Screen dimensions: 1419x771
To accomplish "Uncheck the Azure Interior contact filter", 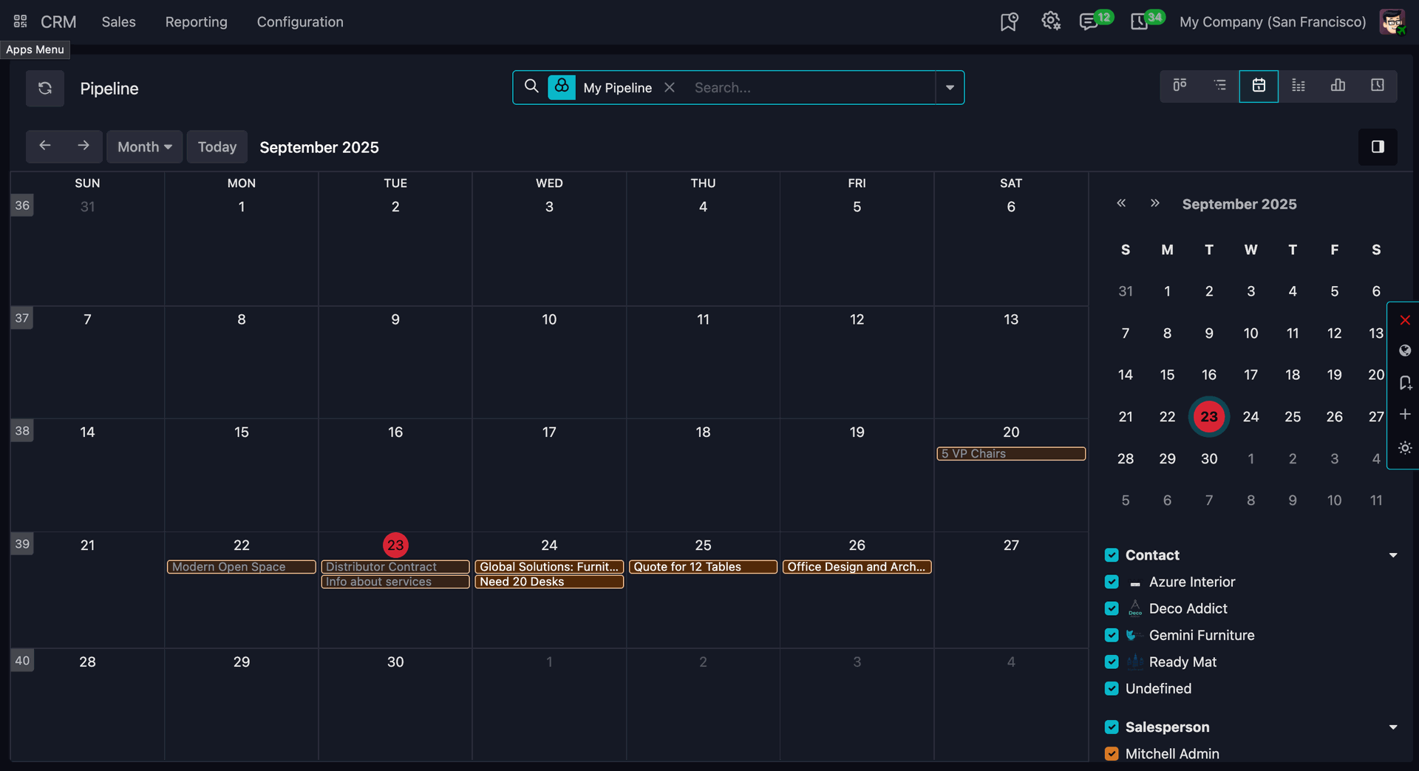I will coord(1112,582).
